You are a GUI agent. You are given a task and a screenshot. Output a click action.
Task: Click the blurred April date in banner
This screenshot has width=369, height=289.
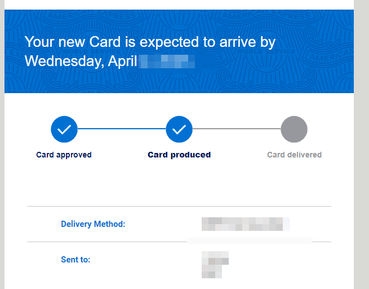(x=167, y=62)
